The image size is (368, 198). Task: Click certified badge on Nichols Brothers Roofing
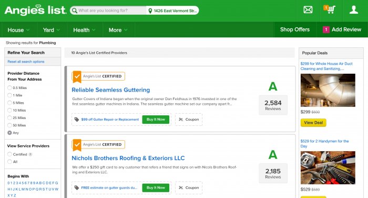98,144
